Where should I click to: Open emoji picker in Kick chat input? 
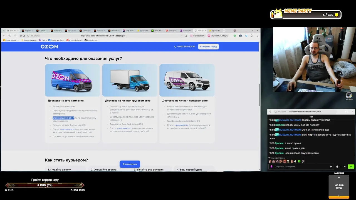point(331,166)
